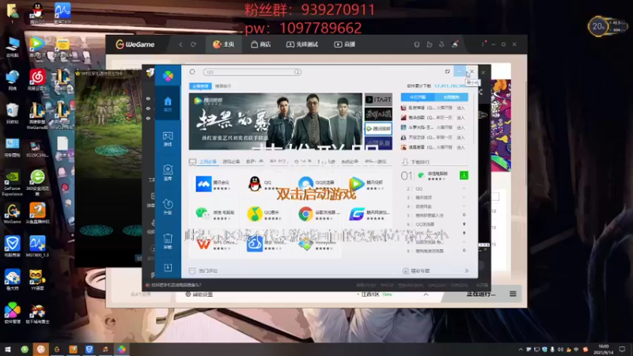Open auxiliary settings in WeGame bottom bar
The image size is (633, 356).
tap(199, 294)
